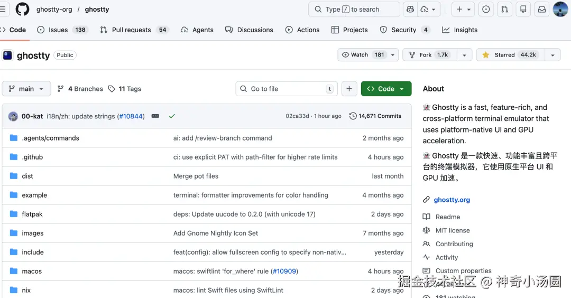Screen dimensions: 571x298
Task: View 4 Branches link
Action: 80,89
